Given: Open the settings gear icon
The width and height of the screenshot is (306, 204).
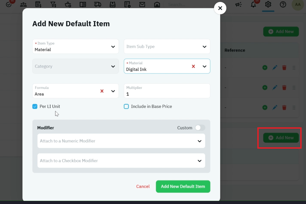Looking at the screenshot, I should click(x=268, y=4).
